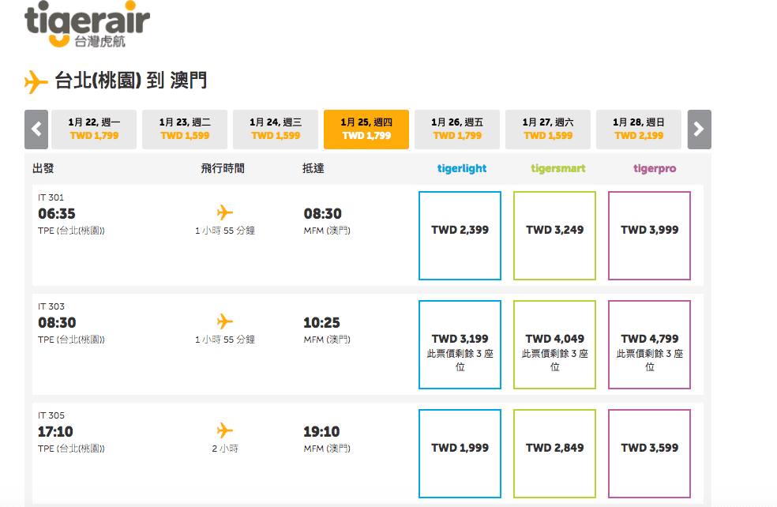Click flight number IT 305

tap(51, 415)
